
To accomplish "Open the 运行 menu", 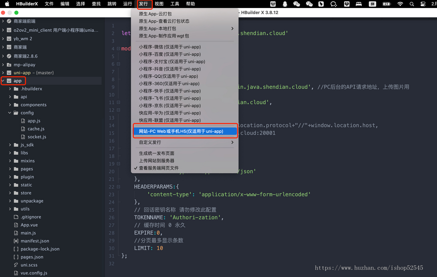I will click(x=127, y=4).
